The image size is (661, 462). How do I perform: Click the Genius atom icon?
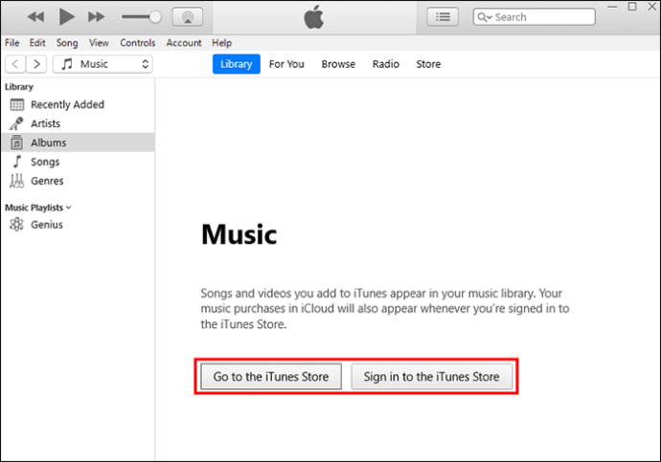17,225
